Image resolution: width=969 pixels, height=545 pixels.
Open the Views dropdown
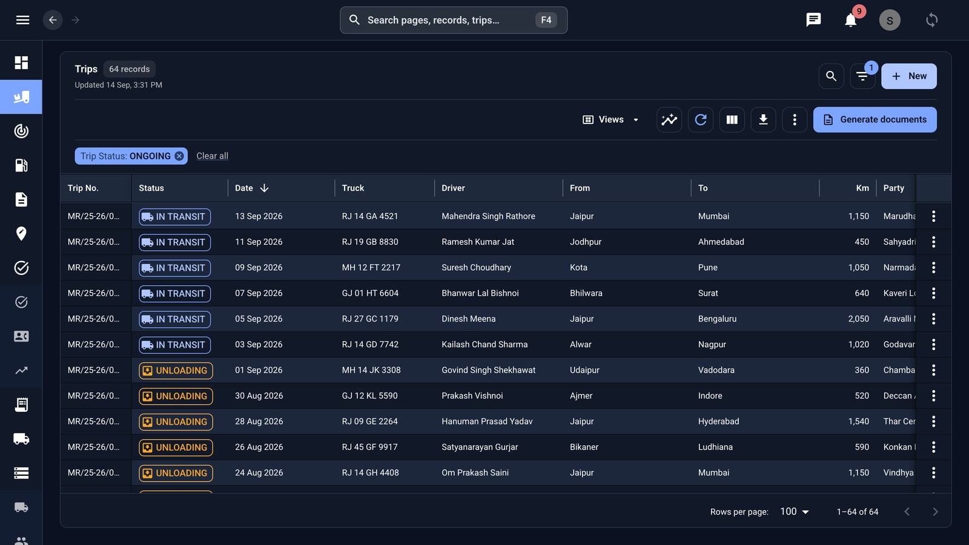coord(610,120)
